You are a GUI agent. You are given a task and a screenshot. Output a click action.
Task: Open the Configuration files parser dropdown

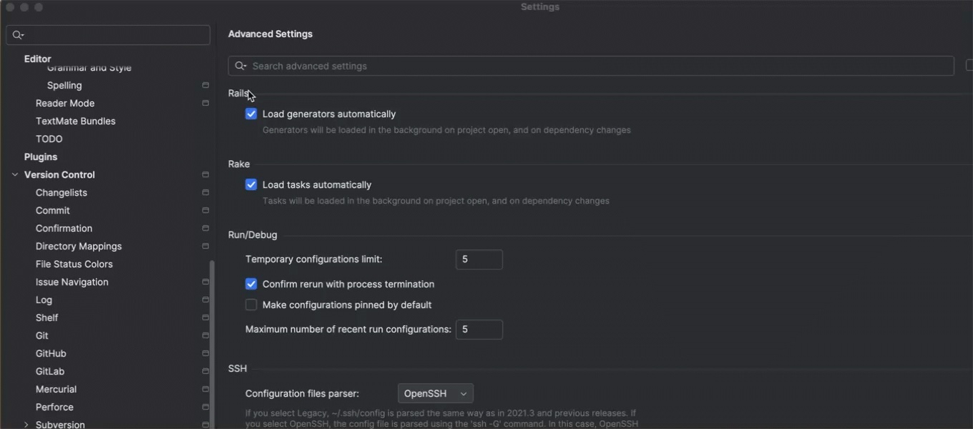point(435,393)
